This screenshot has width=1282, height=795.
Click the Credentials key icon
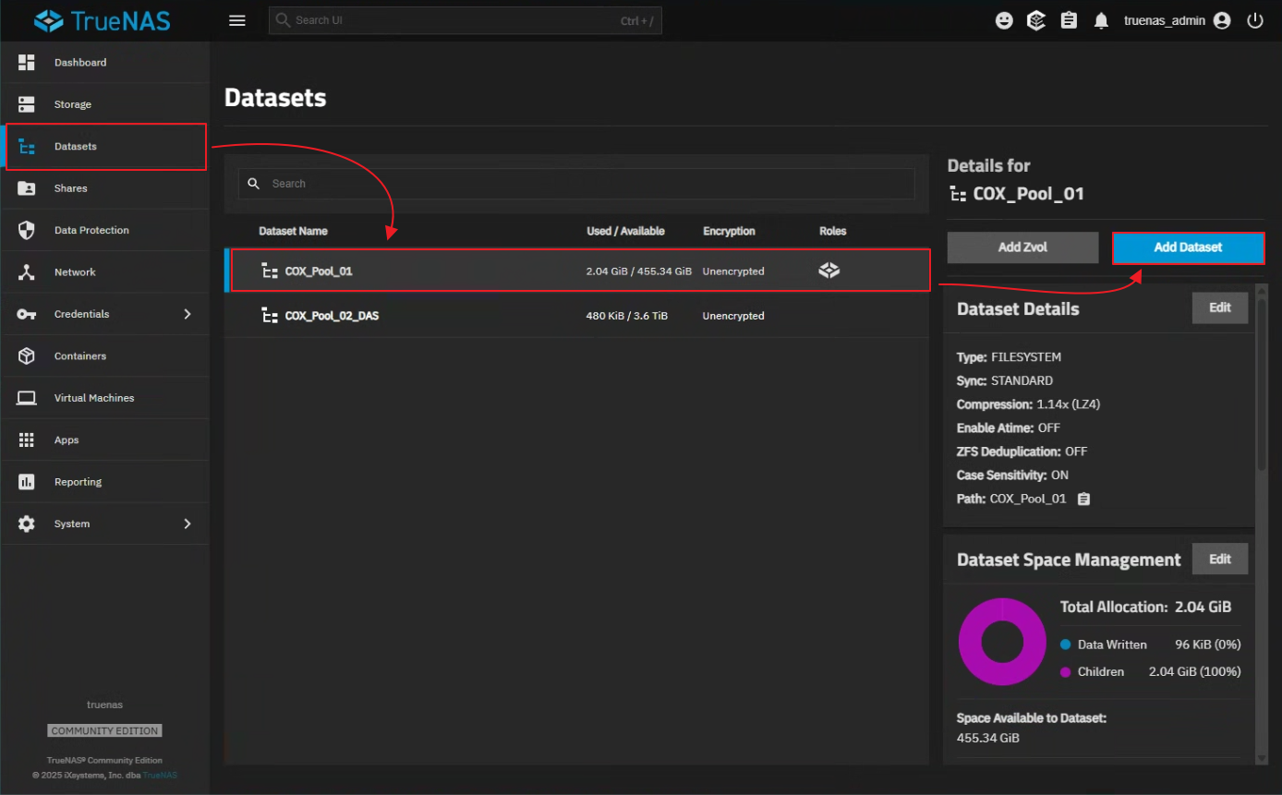pyautogui.click(x=27, y=314)
